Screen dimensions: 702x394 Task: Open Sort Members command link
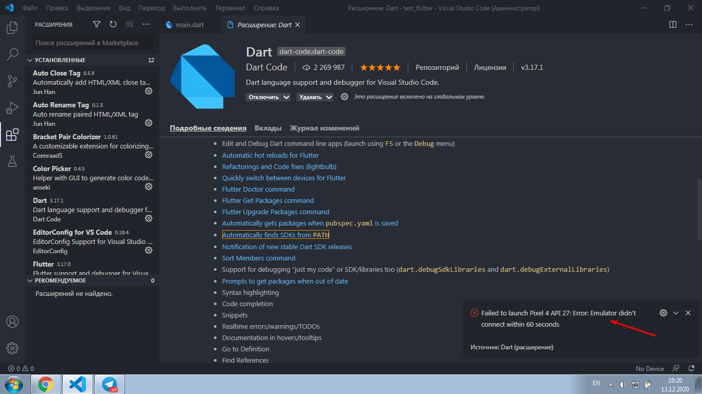pyautogui.click(x=259, y=258)
